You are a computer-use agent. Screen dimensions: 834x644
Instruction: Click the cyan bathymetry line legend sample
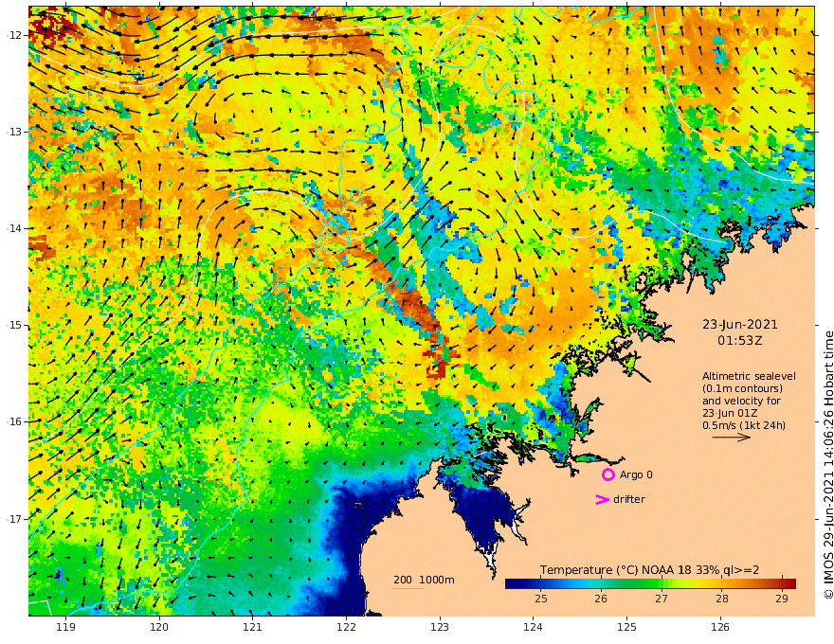coord(408,588)
